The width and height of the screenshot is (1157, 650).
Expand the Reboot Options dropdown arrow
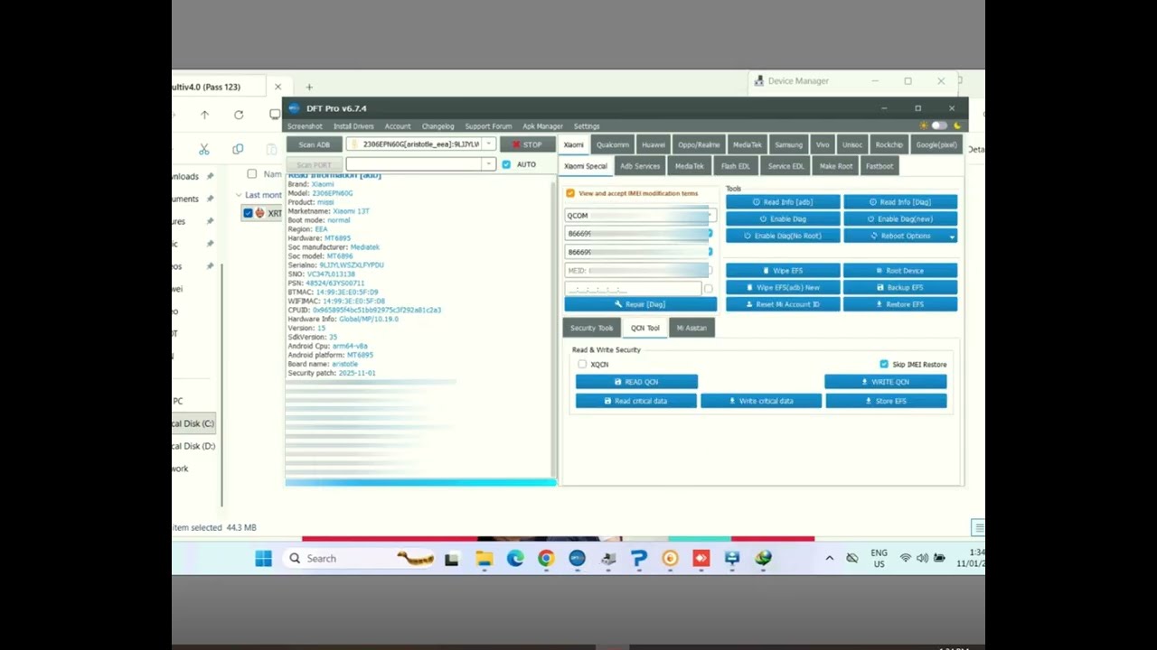click(952, 237)
